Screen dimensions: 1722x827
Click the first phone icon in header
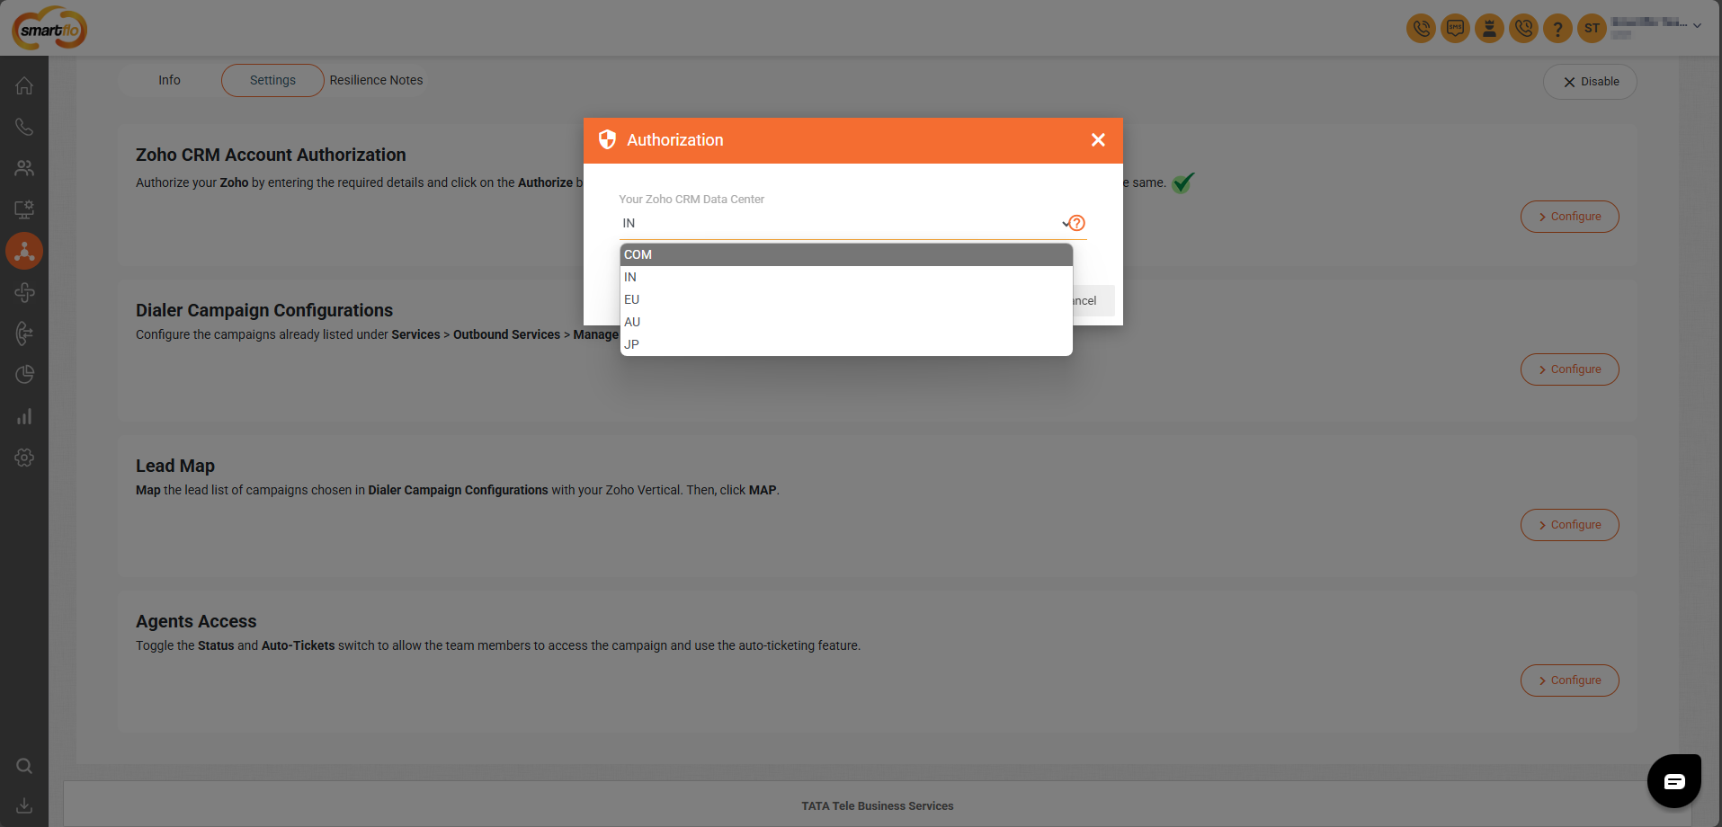tap(1421, 28)
